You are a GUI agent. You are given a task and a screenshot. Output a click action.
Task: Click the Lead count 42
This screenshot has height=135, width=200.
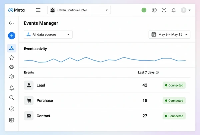tap(145, 85)
